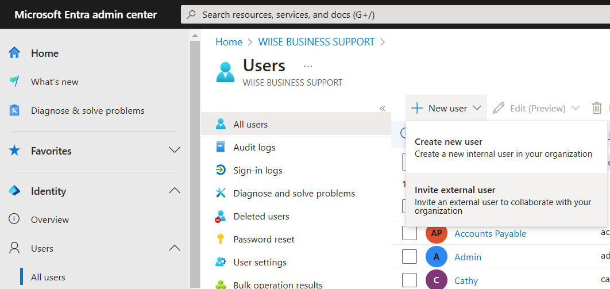Tick the checkbox for Admin row
The width and height of the screenshot is (610, 289).
(410, 257)
